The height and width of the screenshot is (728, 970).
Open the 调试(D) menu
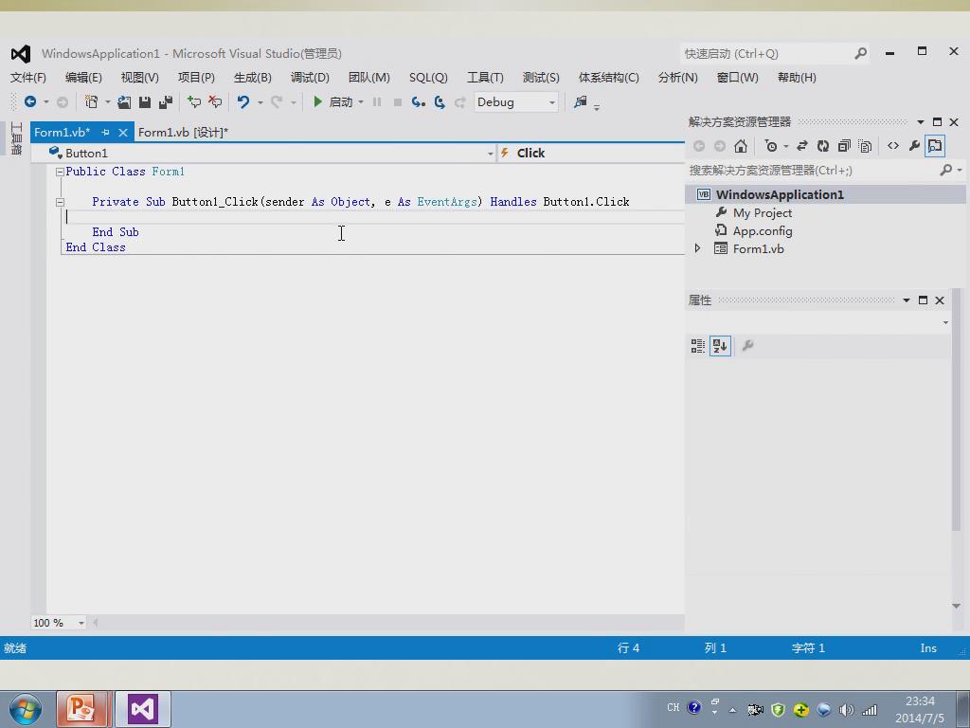coord(310,78)
